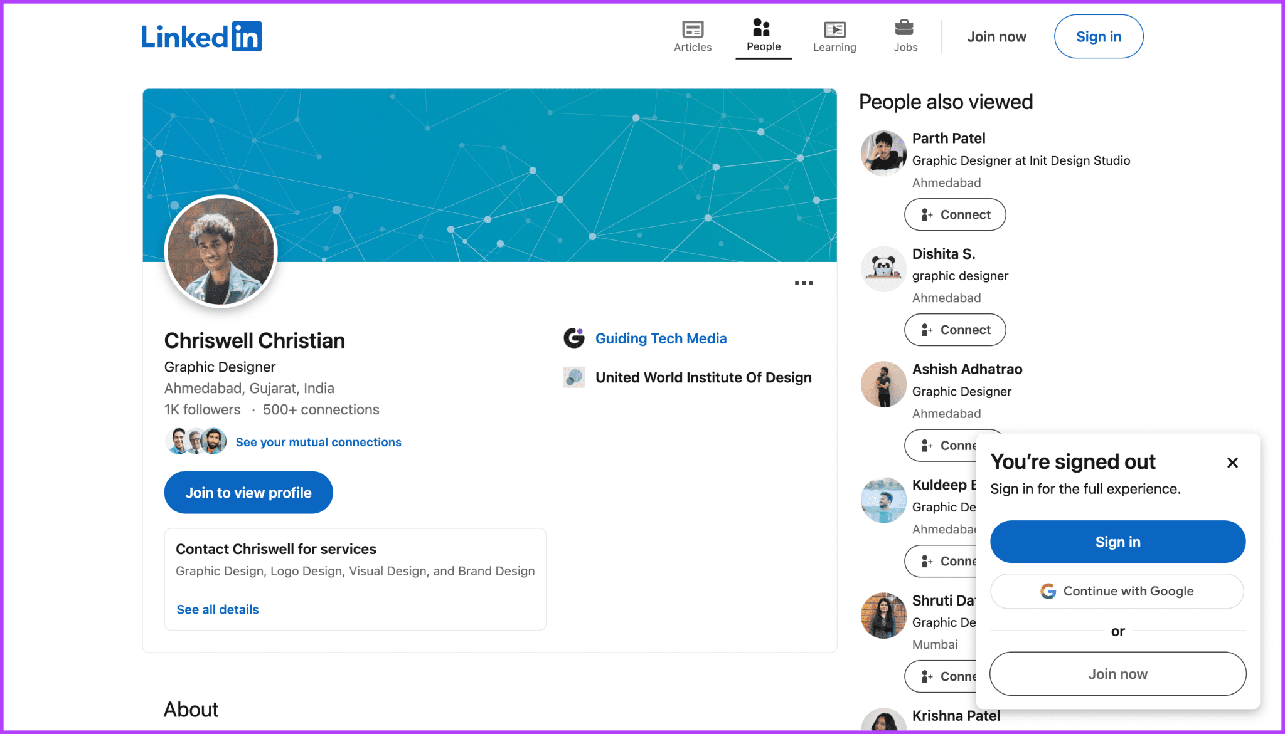Screen dimensions: 1285x734
Task: Open the Jobs briefcase icon
Action: coord(905,28)
